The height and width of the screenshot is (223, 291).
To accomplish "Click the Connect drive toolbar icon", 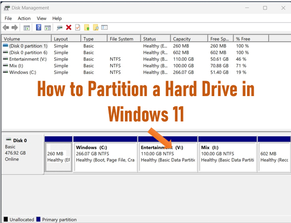I will coord(59,28).
